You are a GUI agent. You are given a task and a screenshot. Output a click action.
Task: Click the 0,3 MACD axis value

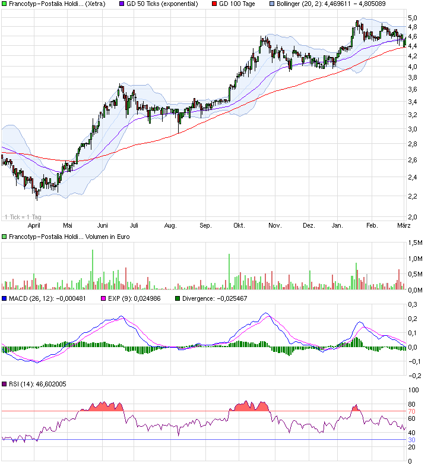pos(412,304)
